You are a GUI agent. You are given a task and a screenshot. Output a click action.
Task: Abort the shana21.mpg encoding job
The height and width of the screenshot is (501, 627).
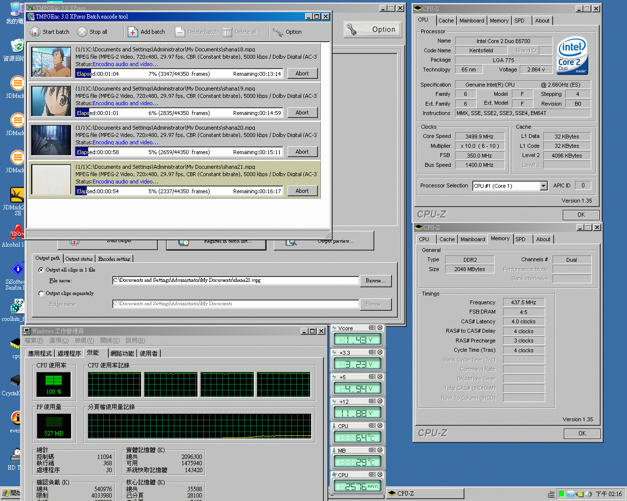coord(302,191)
